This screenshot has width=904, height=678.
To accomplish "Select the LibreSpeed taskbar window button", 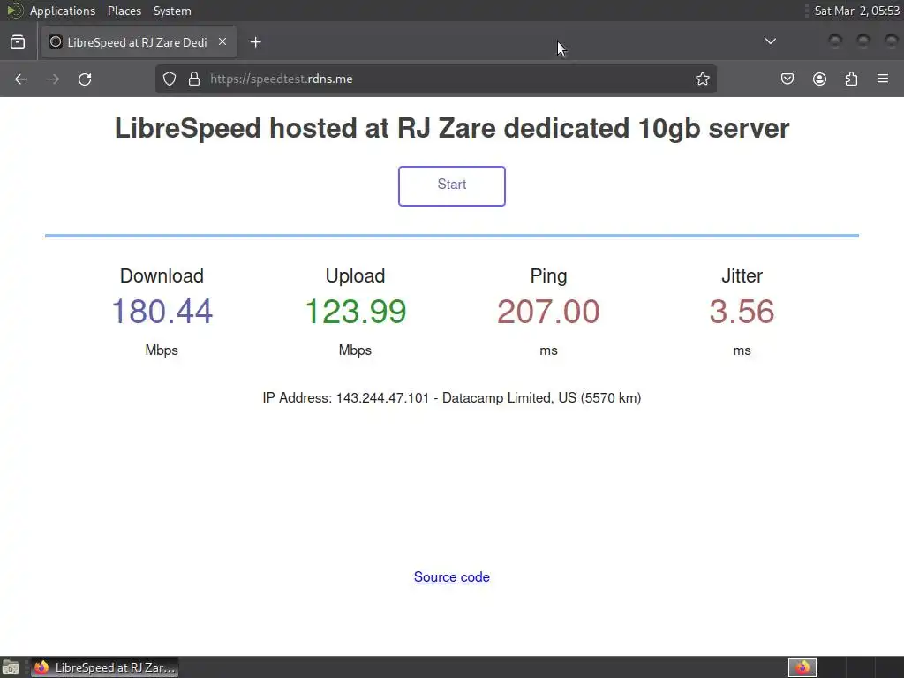I will (104, 667).
